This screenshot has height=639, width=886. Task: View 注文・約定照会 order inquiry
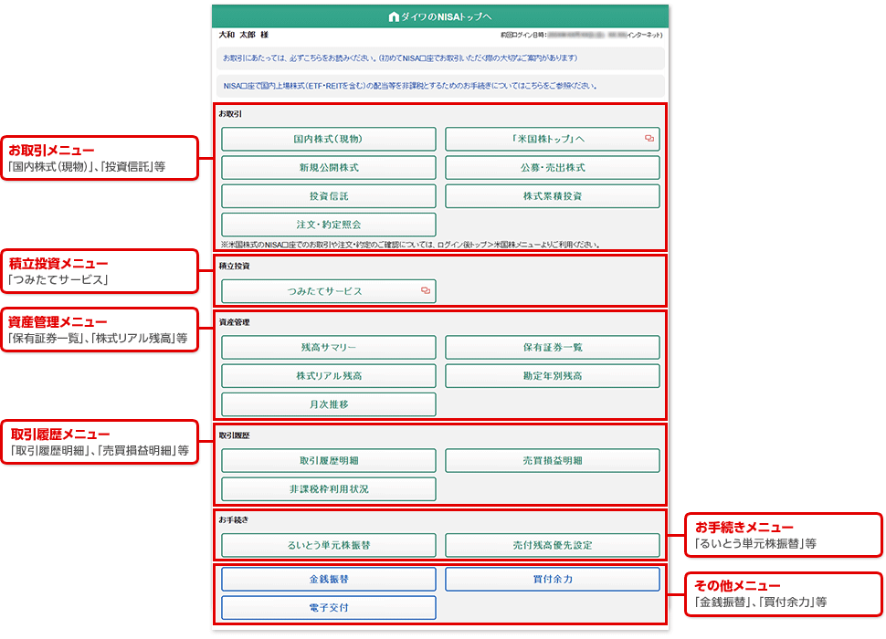(x=329, y=225)
